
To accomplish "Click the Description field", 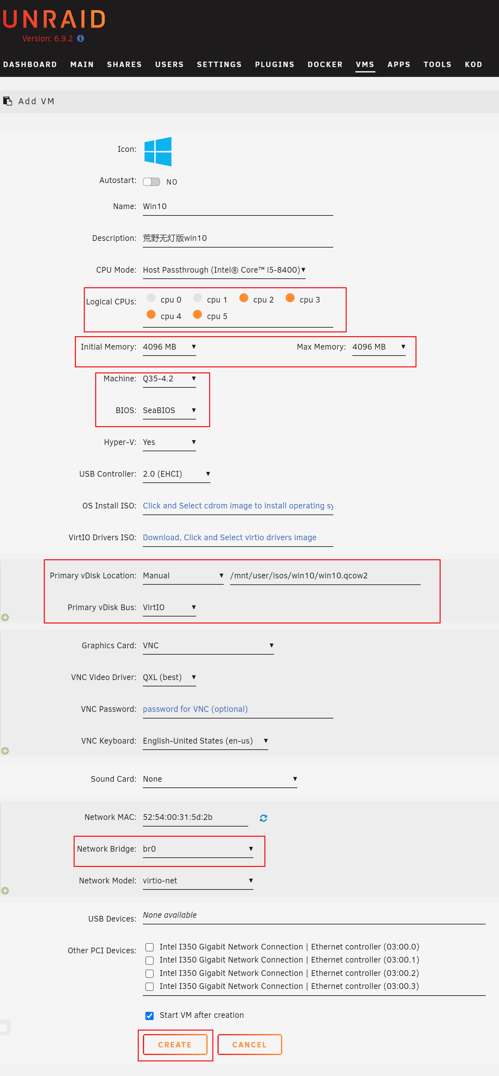I will pos(238,239).
